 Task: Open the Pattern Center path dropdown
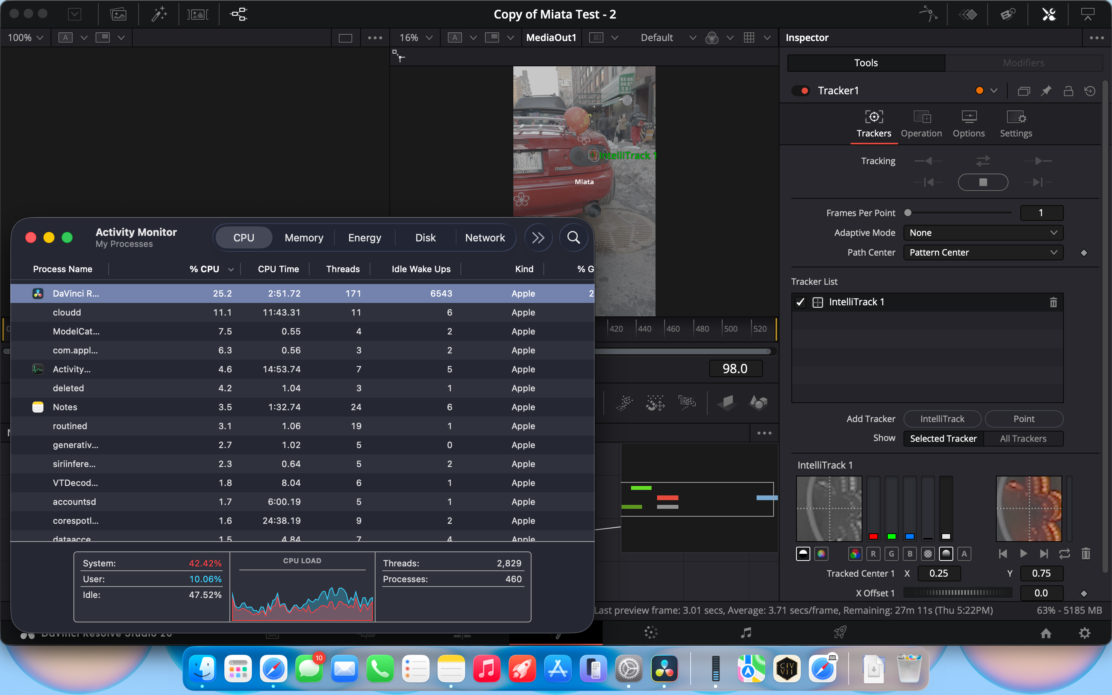pos(983,252)
